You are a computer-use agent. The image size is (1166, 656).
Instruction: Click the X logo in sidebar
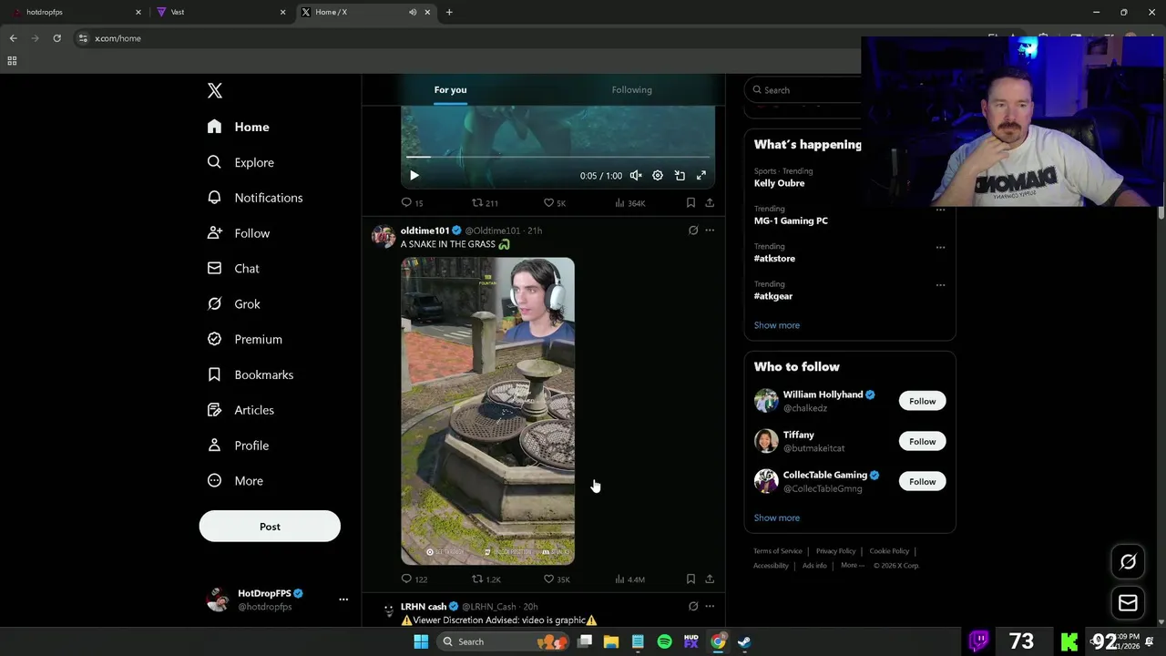[x=215, y=90]
